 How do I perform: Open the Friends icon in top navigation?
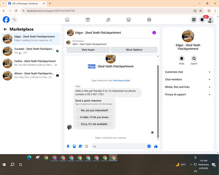click(x=108, y=20)
